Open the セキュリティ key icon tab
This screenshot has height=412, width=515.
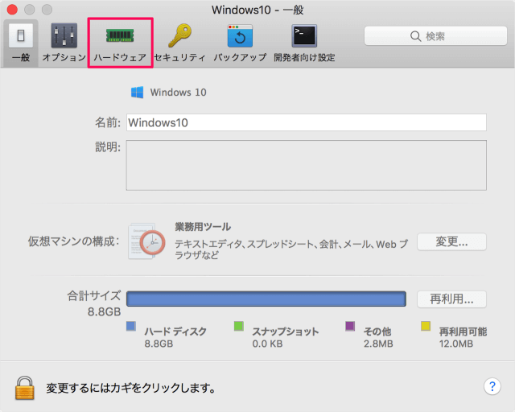[179, 43]
